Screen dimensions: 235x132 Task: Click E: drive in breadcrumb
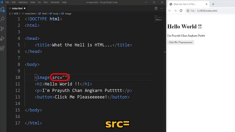coord(10,14)
